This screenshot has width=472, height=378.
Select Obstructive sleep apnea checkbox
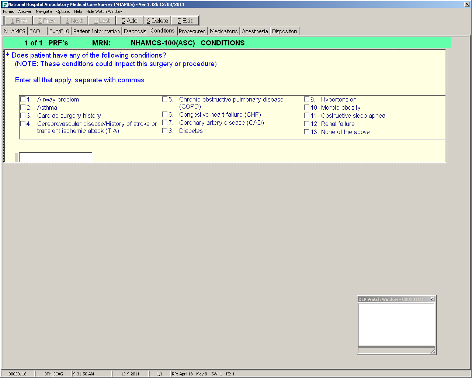306,116
